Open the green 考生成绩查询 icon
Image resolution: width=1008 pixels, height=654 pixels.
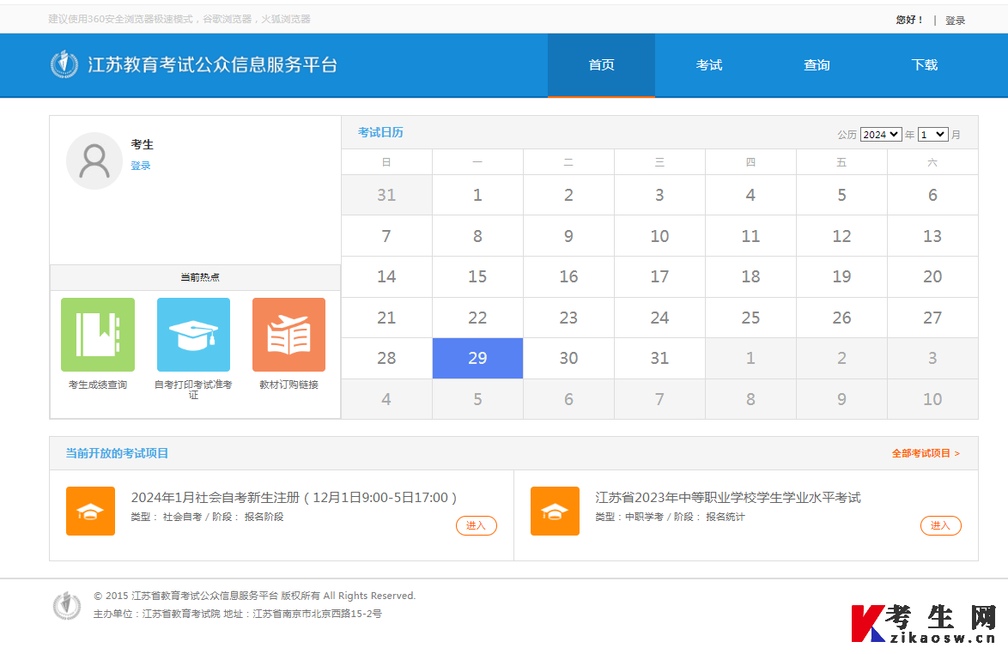(98, 335)
